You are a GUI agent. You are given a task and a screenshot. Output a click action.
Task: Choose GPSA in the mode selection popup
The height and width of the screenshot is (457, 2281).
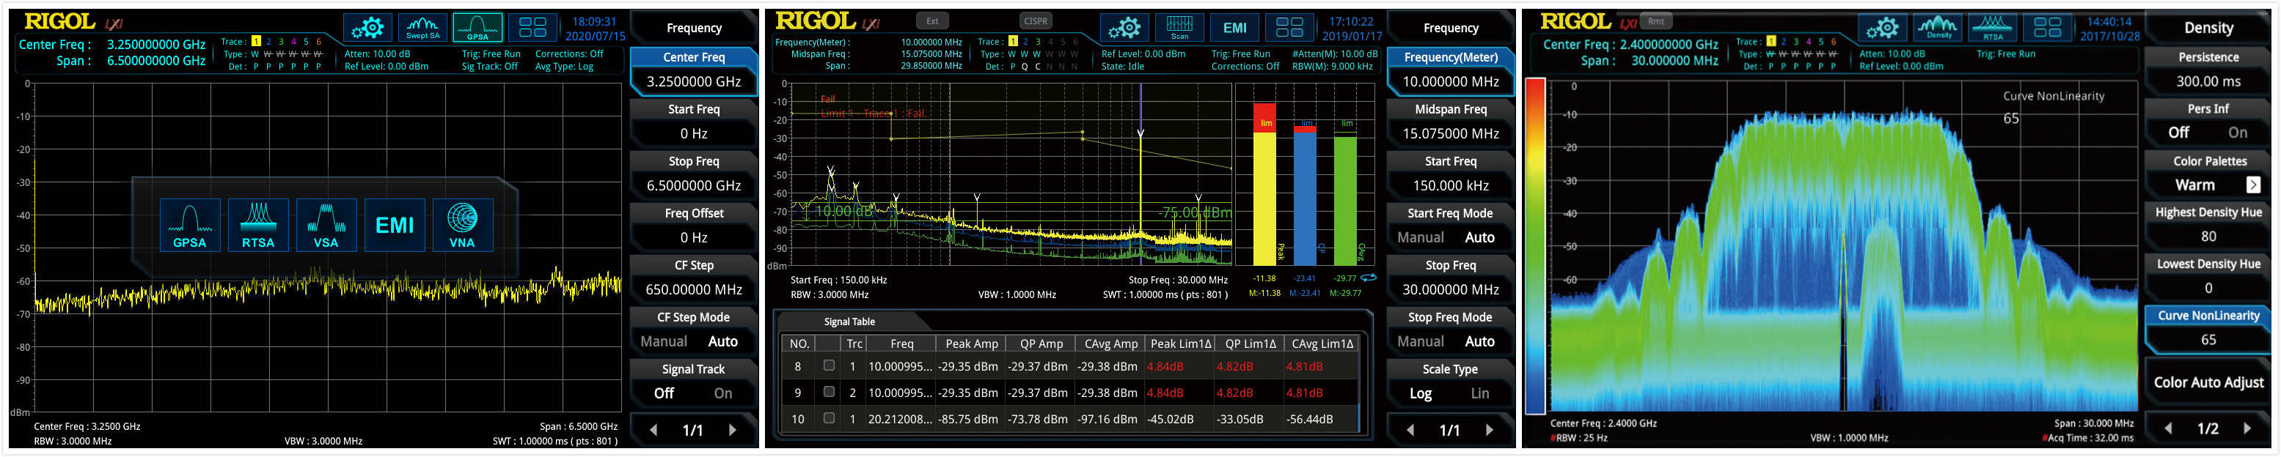[189, 226]
